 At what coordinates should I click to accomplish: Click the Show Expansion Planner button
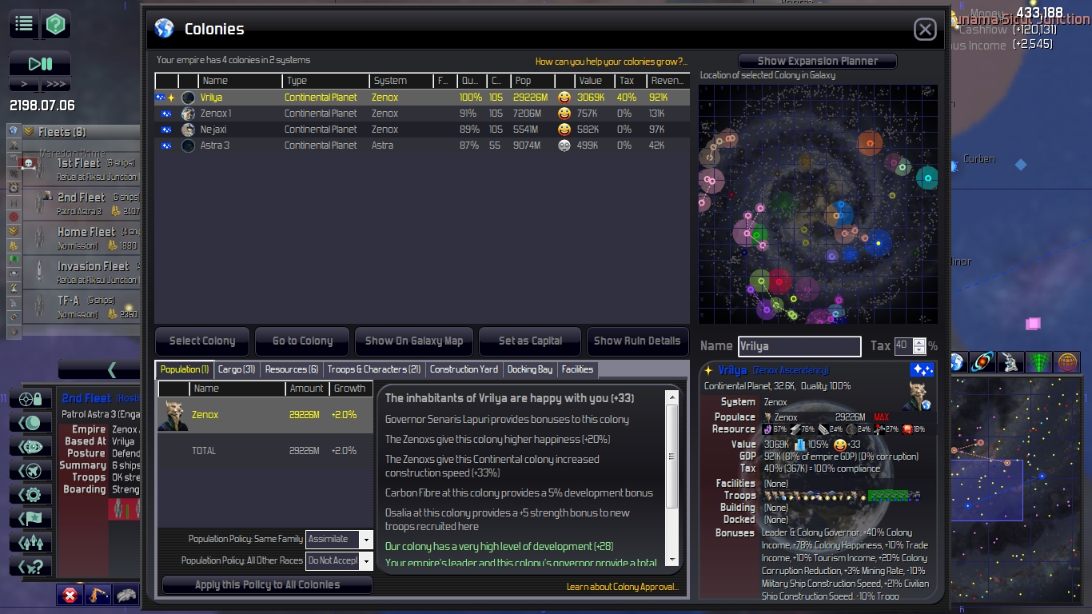pos(818,61)
